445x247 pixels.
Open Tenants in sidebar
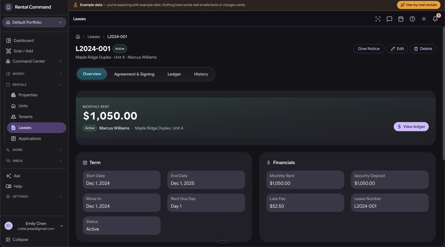(36, 117)
